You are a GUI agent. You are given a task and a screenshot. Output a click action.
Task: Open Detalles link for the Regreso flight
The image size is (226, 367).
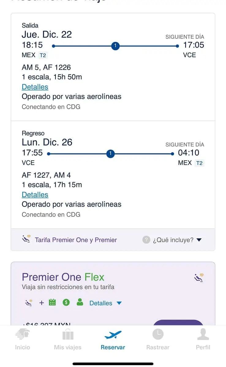[x=35, y=195]
